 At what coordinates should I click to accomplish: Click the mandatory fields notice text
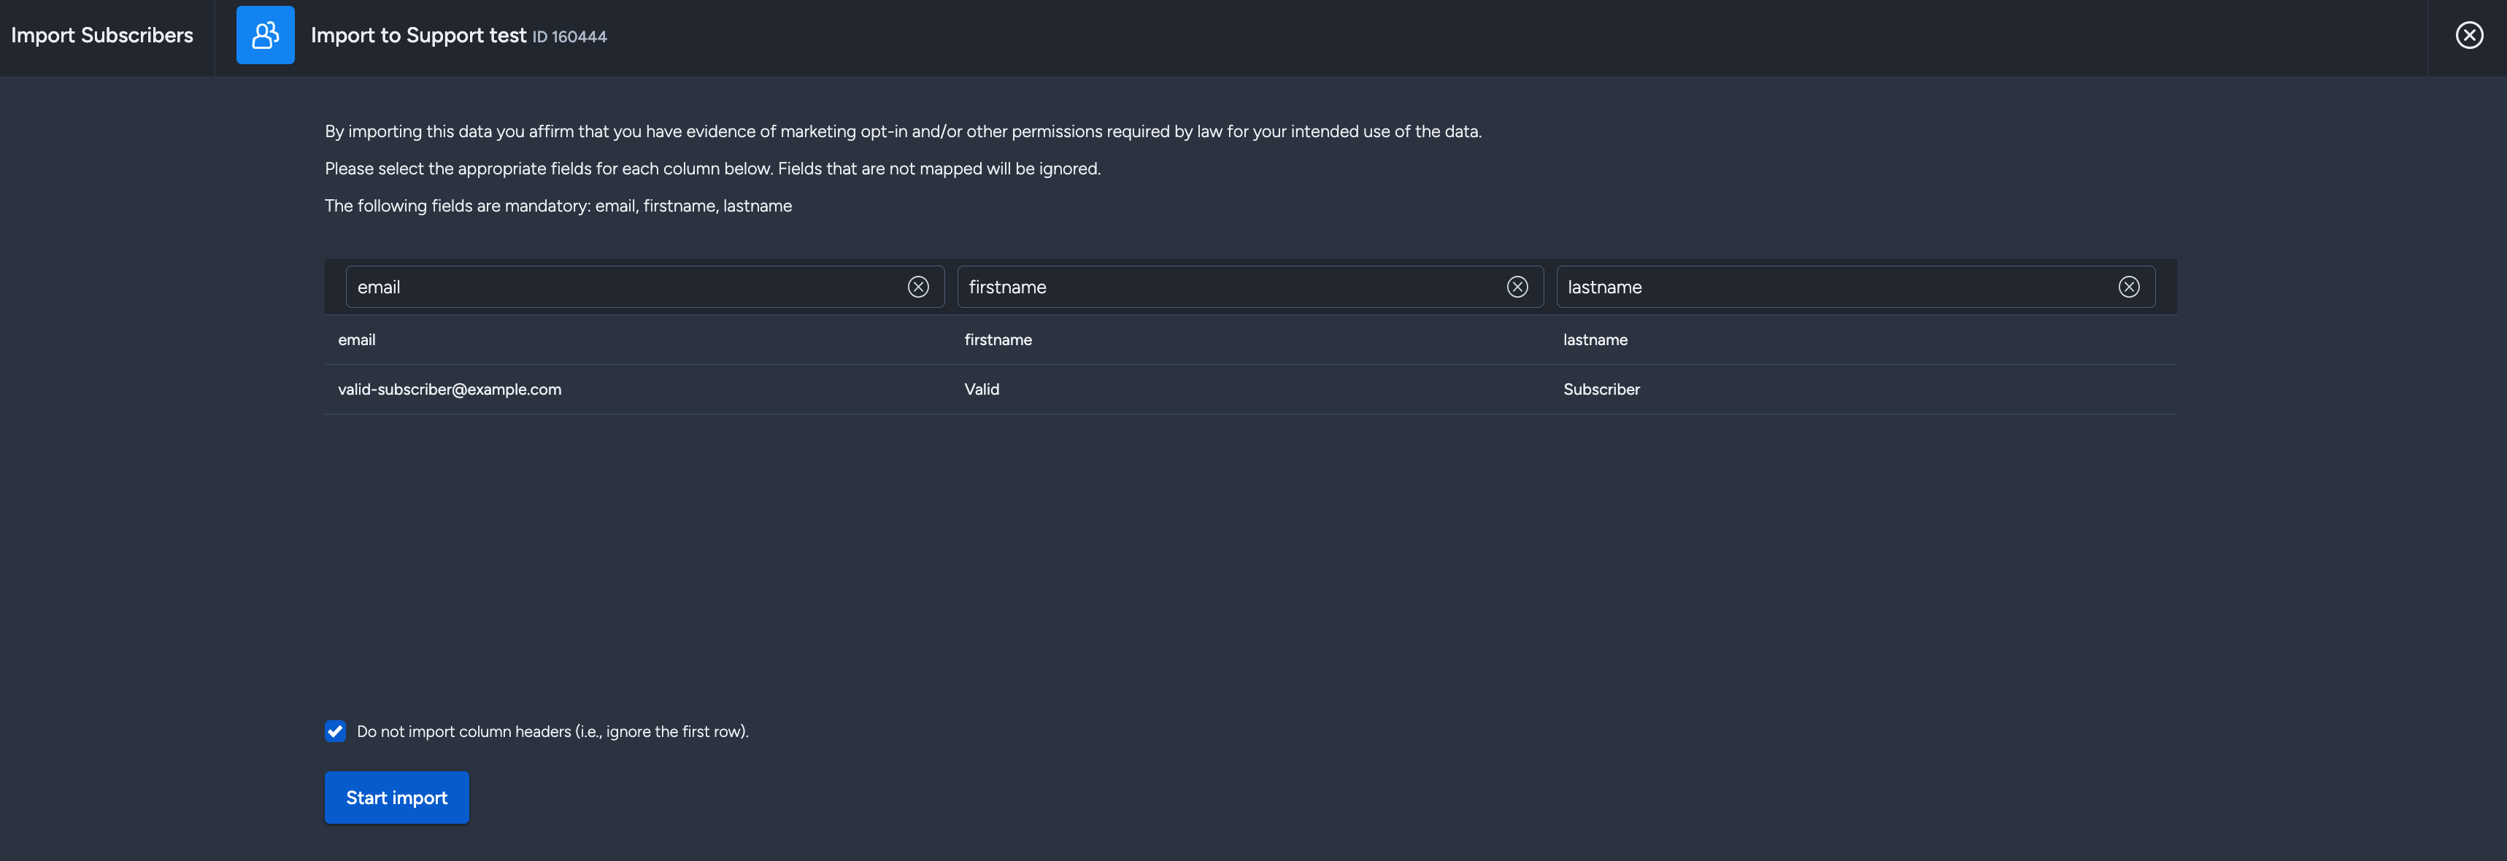(x=558, y=206)
